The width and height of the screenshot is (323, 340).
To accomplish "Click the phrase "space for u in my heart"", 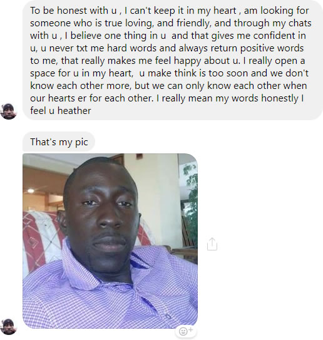I will [81, 73].
